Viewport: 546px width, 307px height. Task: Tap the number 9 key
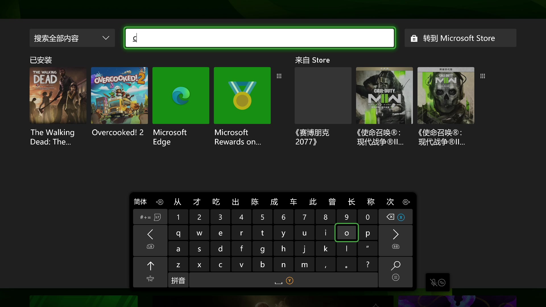(347, 217)
